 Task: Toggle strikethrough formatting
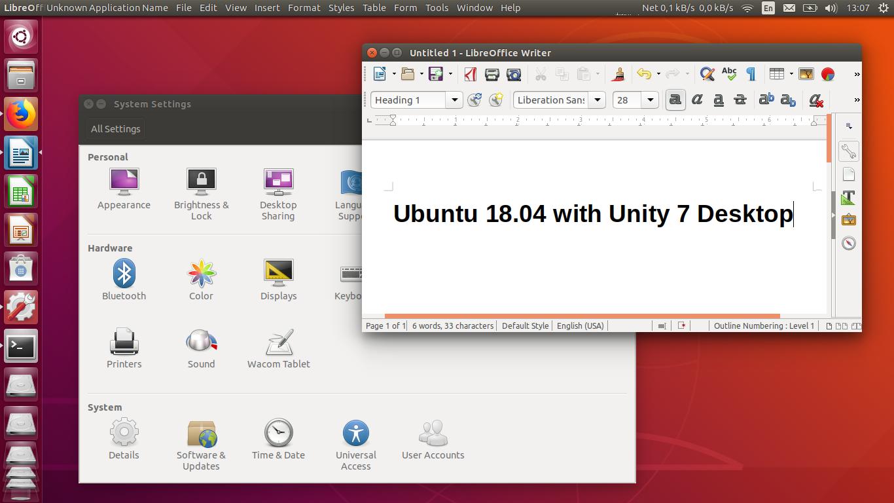tap(740, 100)
